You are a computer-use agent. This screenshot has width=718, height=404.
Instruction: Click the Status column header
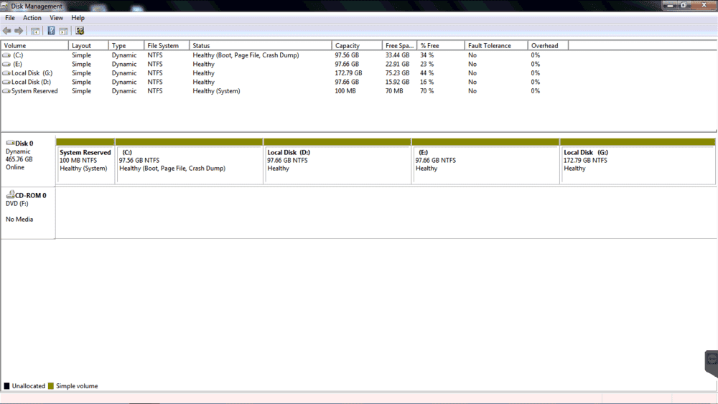click(x=201, y=46)
